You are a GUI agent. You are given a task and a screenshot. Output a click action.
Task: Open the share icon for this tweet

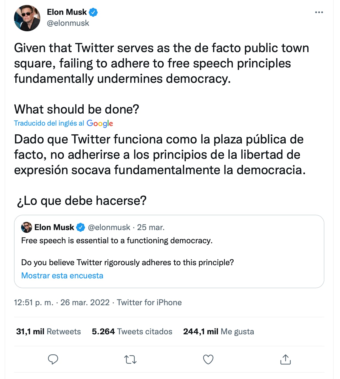click(285, 359)
